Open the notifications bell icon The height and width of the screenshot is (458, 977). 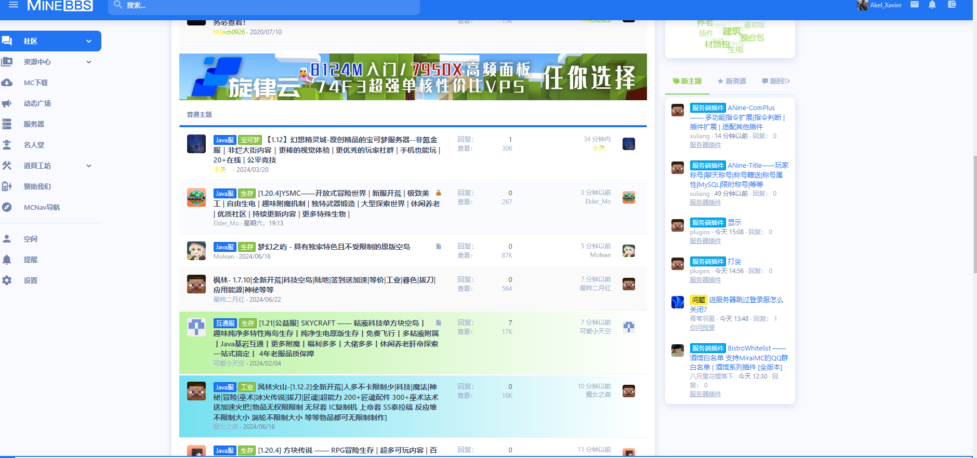point(932,5)
